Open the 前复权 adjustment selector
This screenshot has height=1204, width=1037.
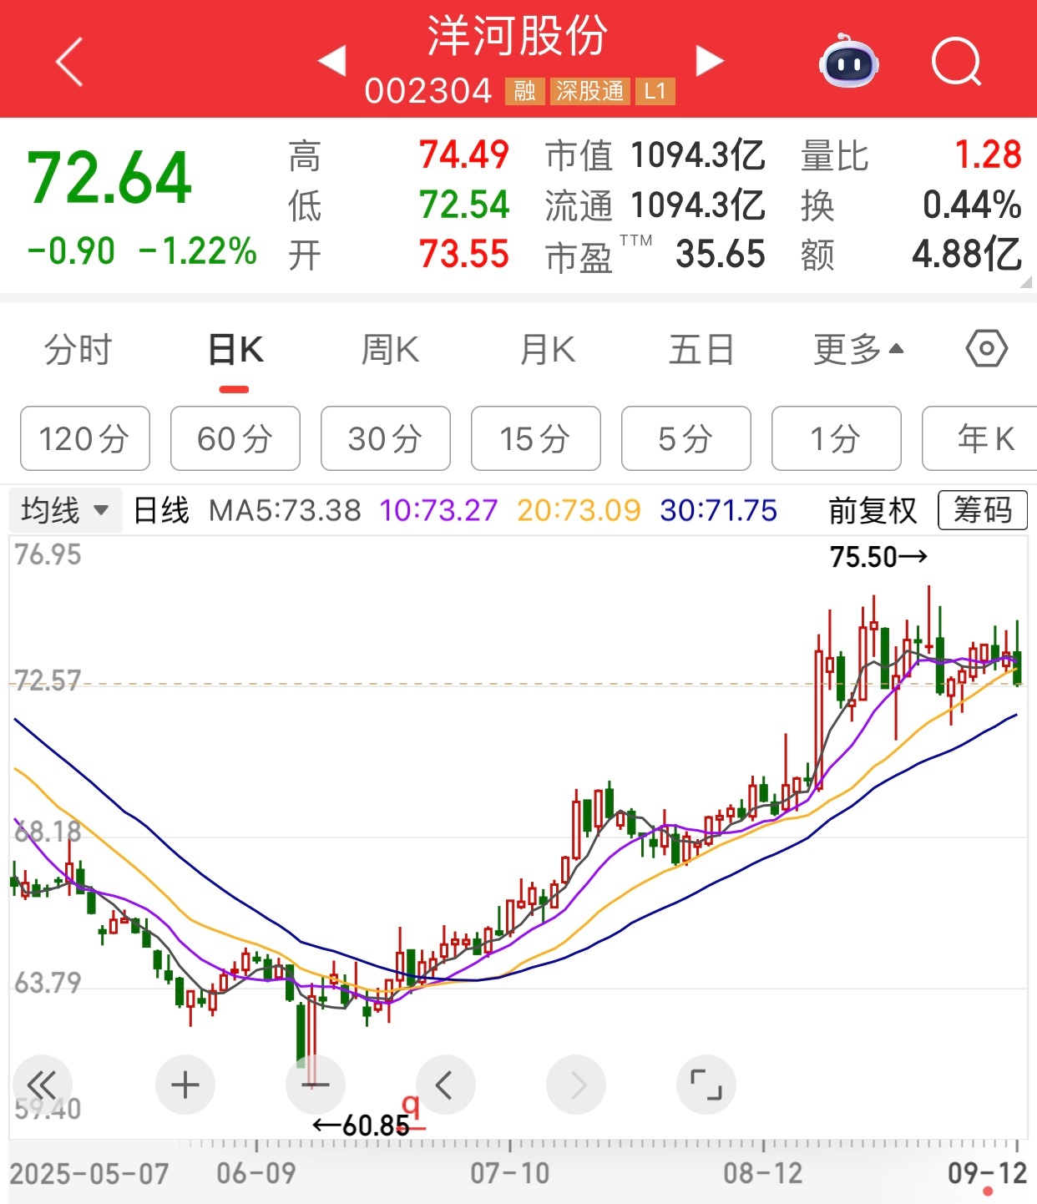(x=873, y=509)
